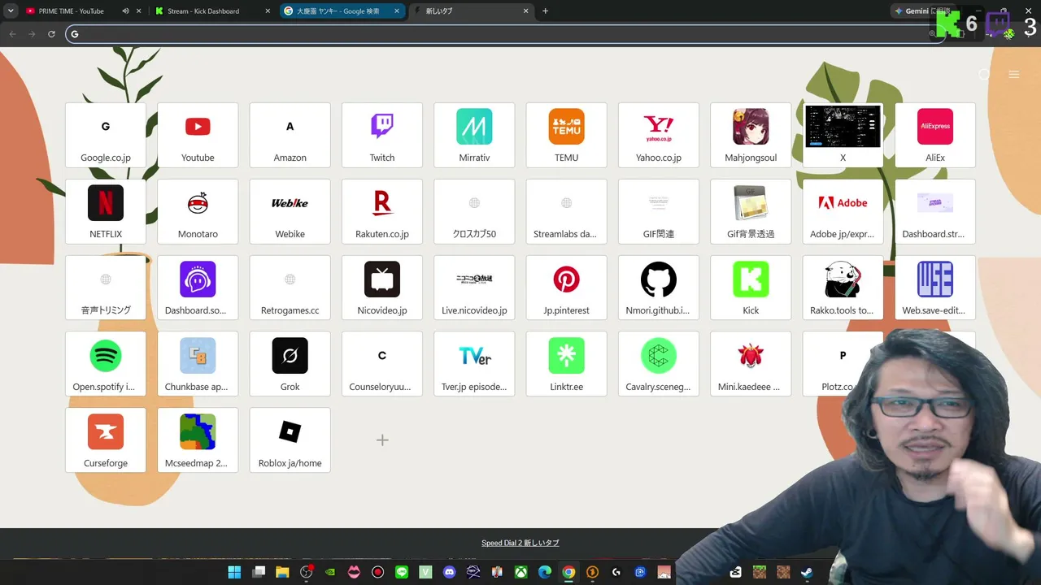Open the Tver.jp episode speed dial tile

click(474, 364)
